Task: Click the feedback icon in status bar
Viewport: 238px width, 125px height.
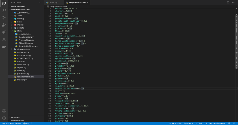Action: [229, 123]
